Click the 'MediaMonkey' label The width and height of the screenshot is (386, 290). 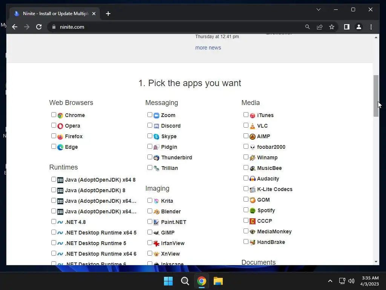(x=274, y=231)
